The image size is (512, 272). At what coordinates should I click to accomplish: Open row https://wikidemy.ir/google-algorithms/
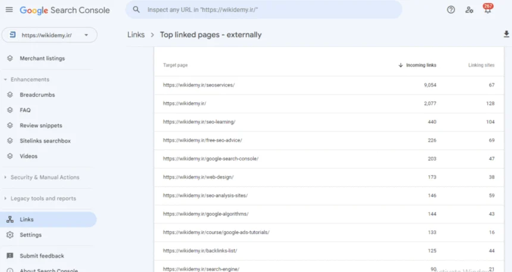329,214
